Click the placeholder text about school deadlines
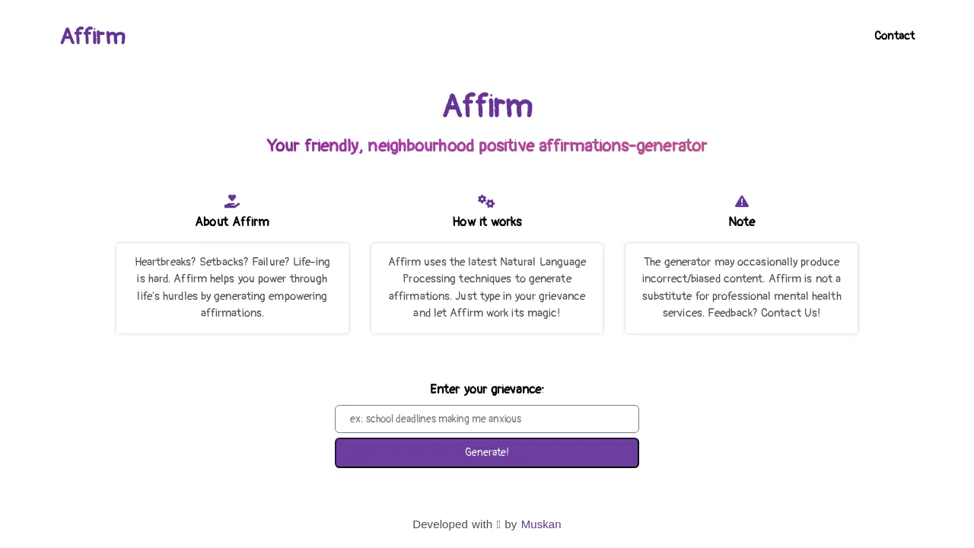This screenshot has height=548, width=974. point(435,419)
